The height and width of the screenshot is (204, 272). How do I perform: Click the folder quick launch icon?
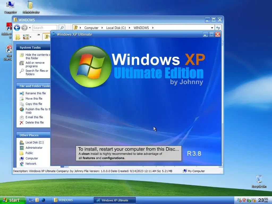coord(37,200)
